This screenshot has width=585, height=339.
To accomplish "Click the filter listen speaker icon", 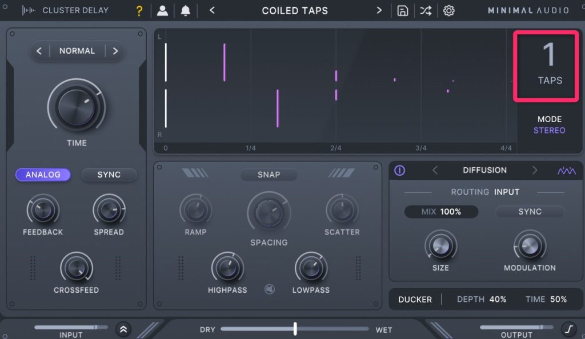I will [270, 289].
